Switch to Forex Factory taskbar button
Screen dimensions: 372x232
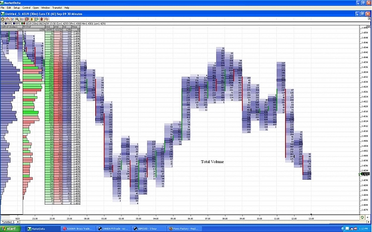point(185,228)
